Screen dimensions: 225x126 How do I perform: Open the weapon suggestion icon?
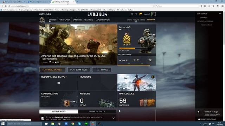[x=123, y=61]
